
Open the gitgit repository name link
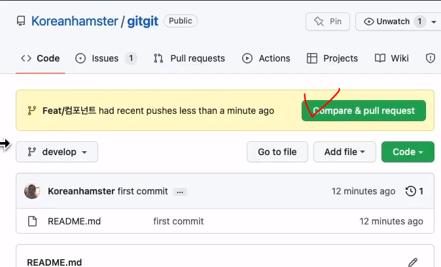pyautogui.click(x=143, y=22)
